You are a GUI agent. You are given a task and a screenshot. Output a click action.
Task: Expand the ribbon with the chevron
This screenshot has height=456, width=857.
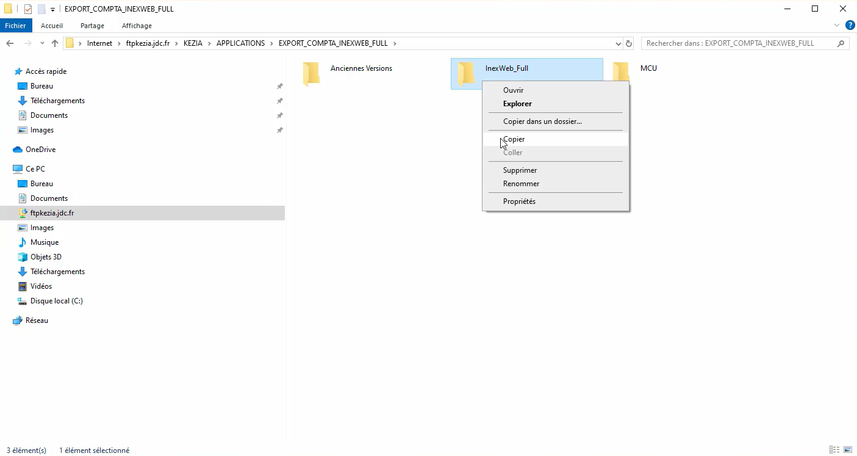(837, 26)
